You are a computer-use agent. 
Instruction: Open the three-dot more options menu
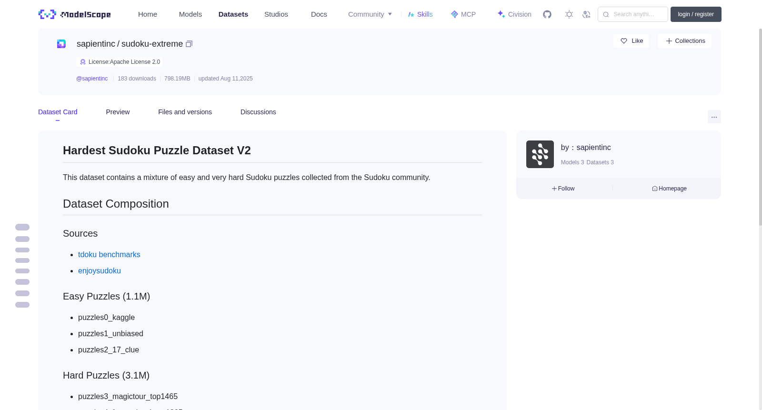click(x=714, y=117)
